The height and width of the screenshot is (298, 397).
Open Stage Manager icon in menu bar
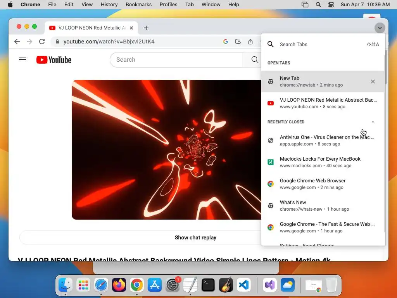[305, 5]
